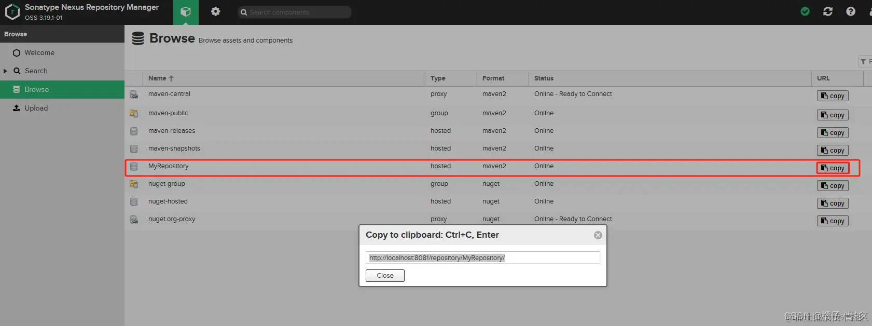
Task: Copy URL of maven-central repository
Action: click(833, 96)
